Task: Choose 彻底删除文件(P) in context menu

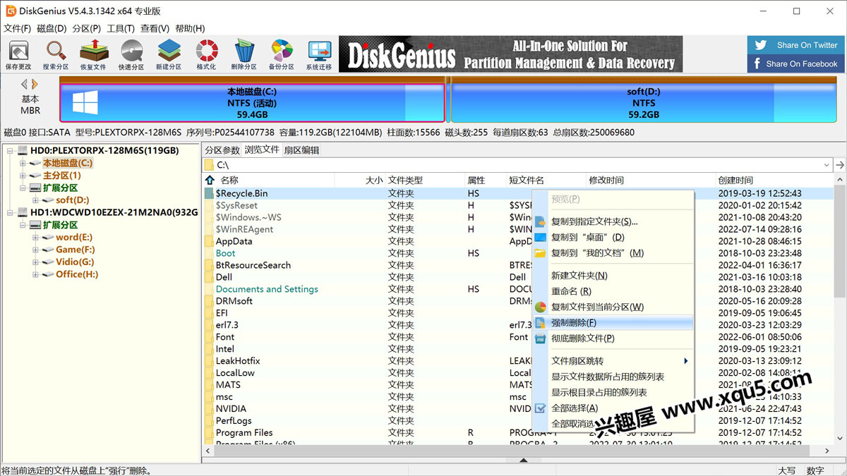Action: [613, 338]
